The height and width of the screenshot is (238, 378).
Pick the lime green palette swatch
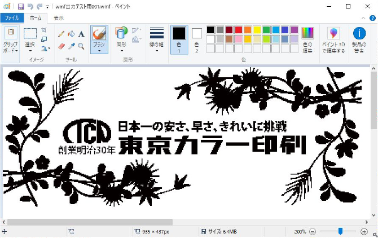(266, 39)
